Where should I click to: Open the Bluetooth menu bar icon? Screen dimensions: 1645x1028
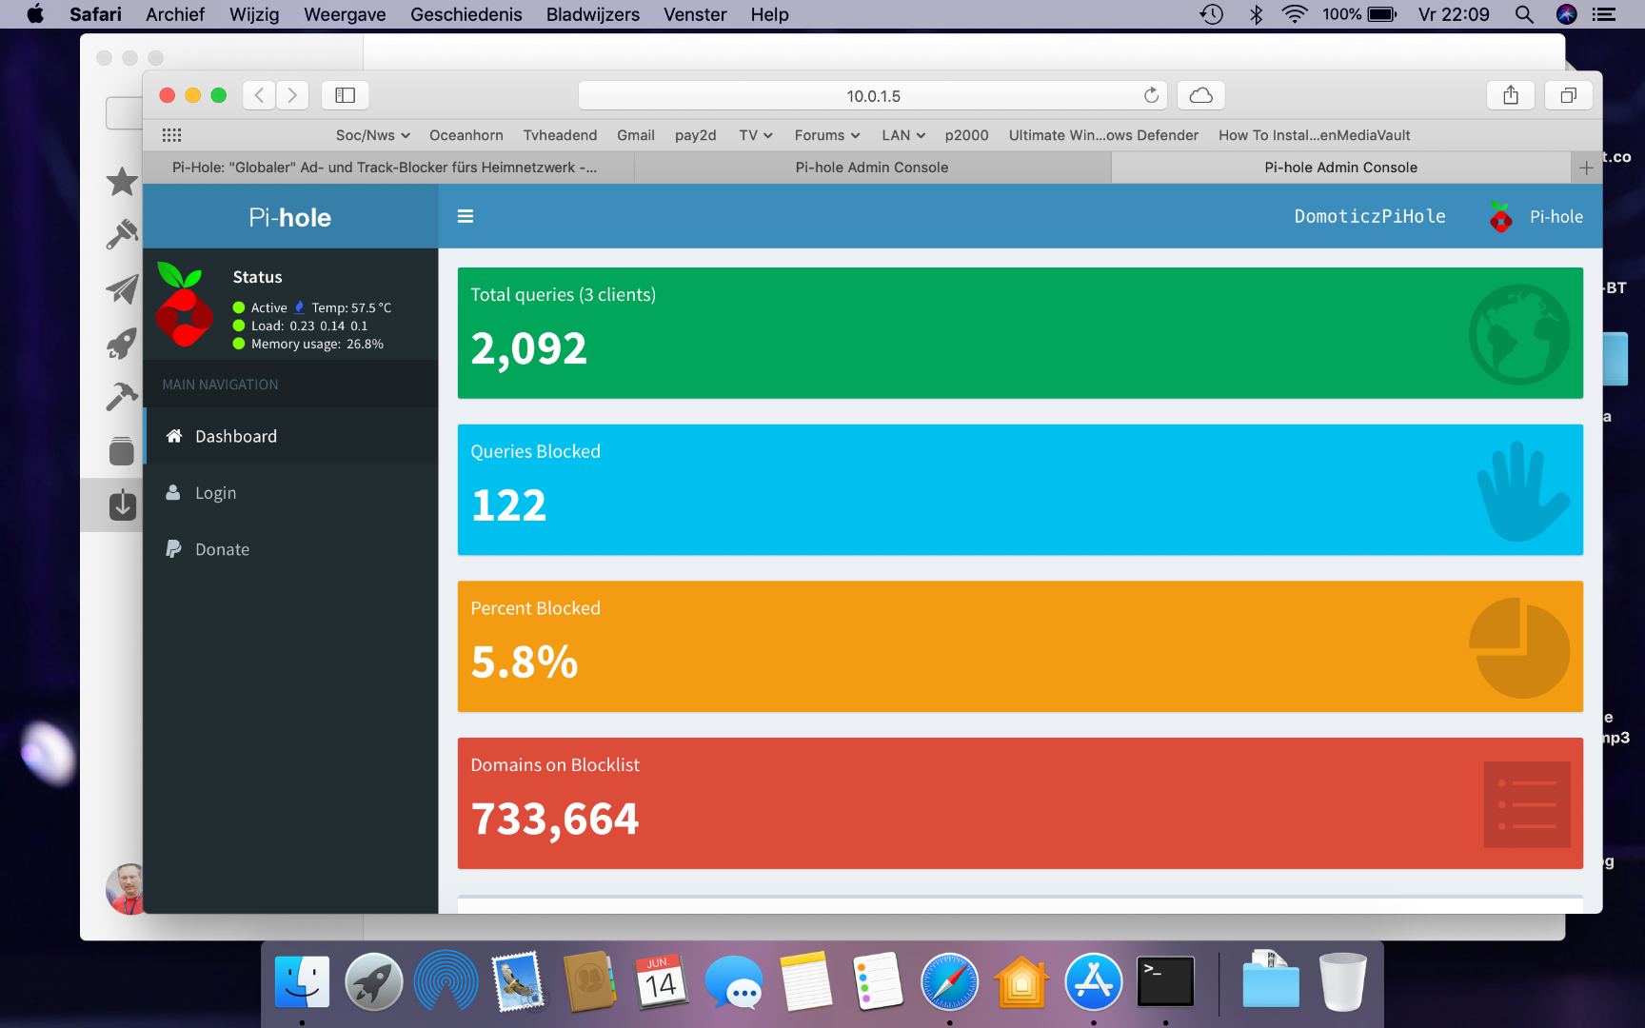click(x=1257, y=14)
